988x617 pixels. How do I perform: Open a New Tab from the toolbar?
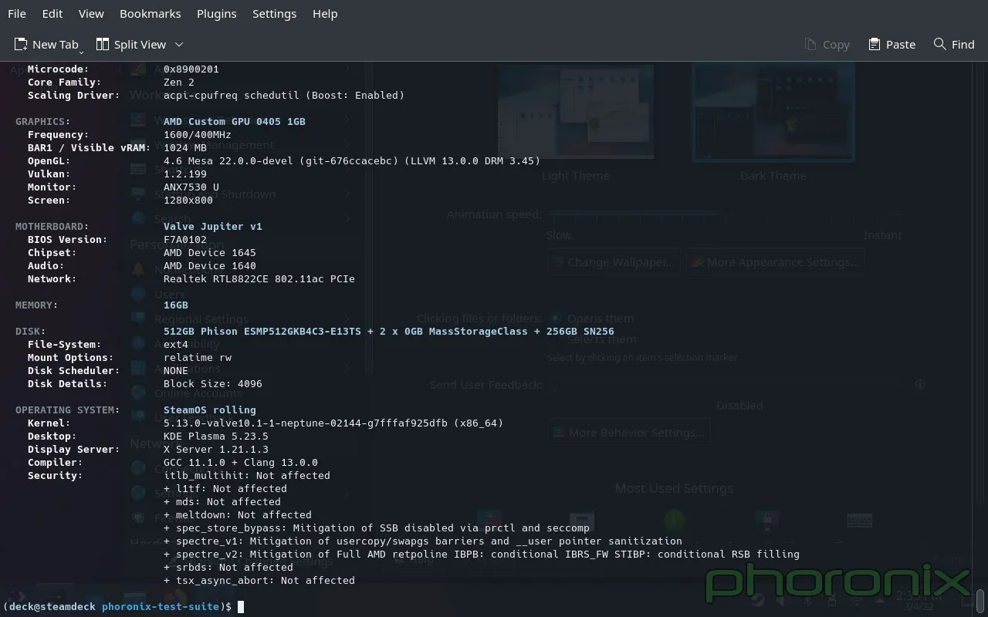pyautogui.click(x=48, y=45)
